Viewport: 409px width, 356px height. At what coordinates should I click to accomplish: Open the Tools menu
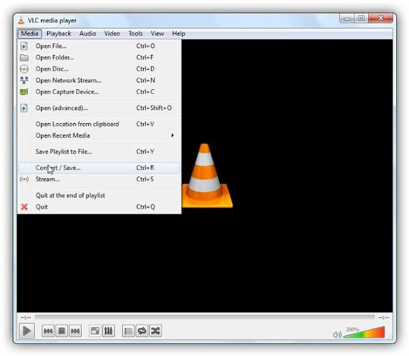coord(135,34)
